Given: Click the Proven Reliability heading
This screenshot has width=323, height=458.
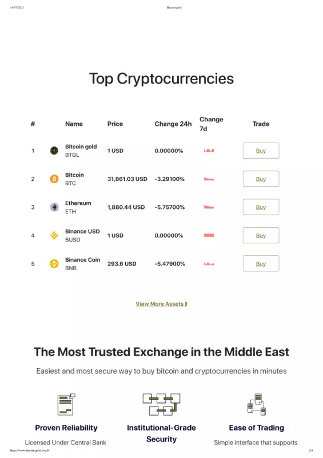Looking at the screenshot, I should [x=66, y=428].
